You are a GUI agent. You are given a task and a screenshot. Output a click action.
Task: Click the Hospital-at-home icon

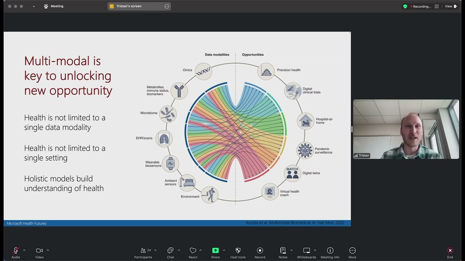point(306,121)
